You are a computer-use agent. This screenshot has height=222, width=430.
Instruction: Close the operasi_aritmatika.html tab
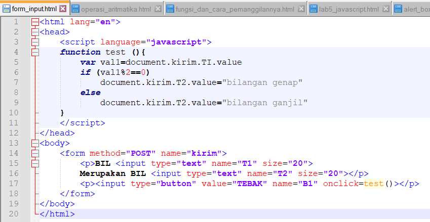coord(158,9)
